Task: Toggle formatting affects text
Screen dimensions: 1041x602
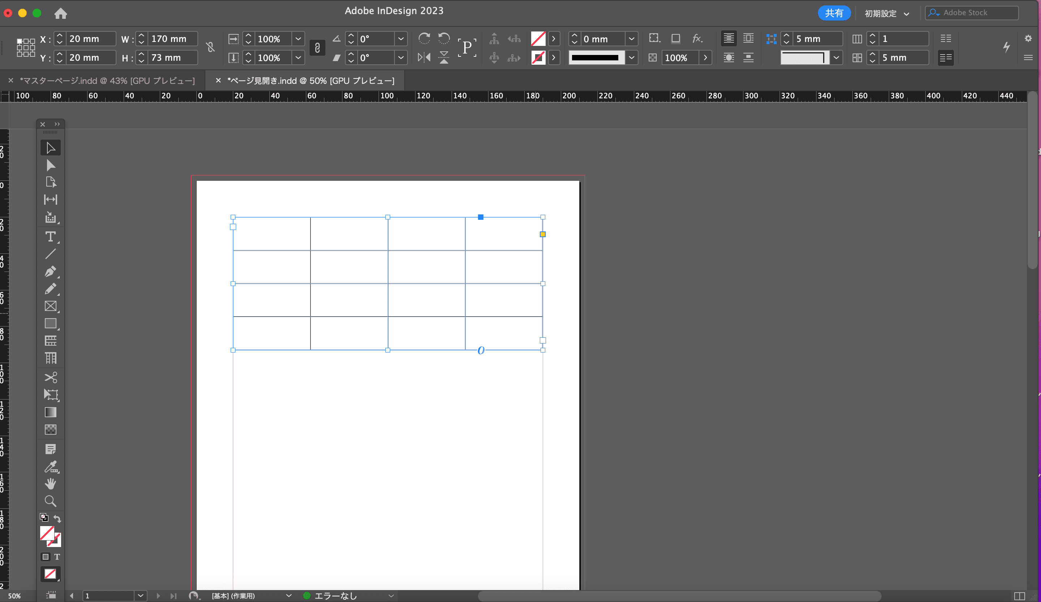Action: coord(57,557)
